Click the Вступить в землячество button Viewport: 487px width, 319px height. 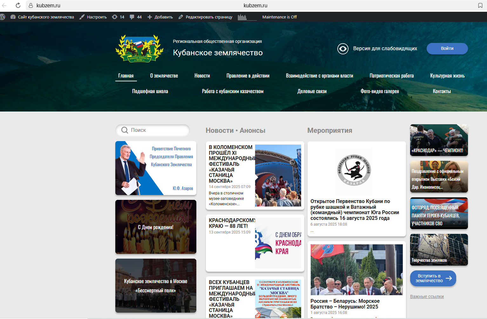[433, 278]
